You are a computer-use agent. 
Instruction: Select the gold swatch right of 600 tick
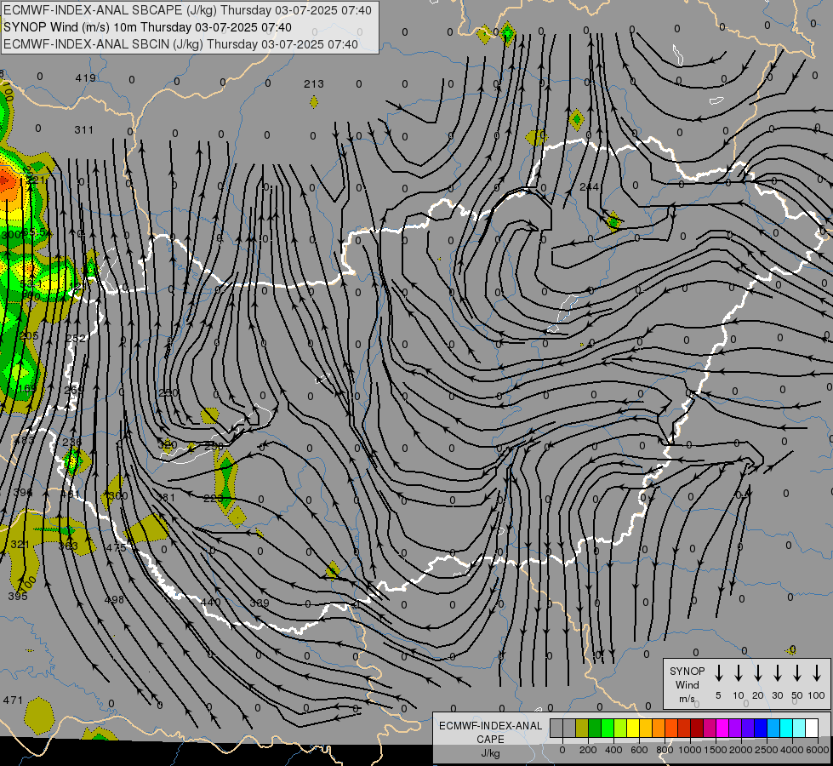(646, 729)
